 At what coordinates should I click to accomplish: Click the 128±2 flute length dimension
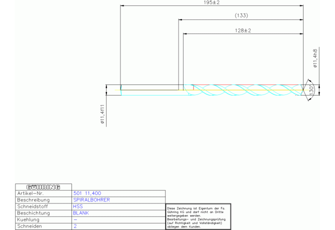coord(242,30)
